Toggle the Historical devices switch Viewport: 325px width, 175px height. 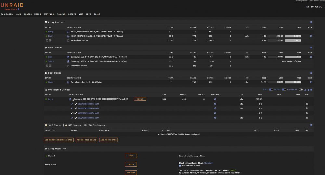click(301, 90)
